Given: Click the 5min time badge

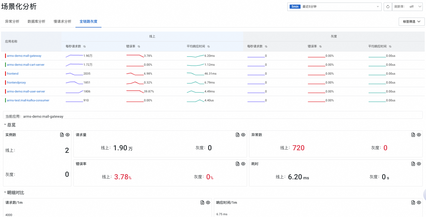Looking at the screenshot, I should [295, 7].
